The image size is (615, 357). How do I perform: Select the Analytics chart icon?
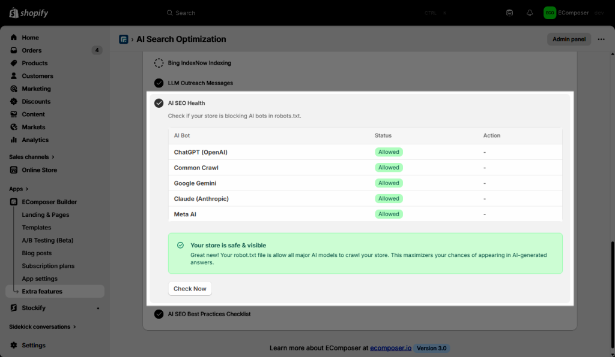point(14,140)
